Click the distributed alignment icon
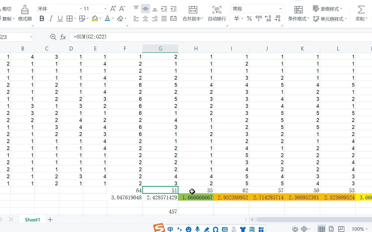 tap(173, 18)
